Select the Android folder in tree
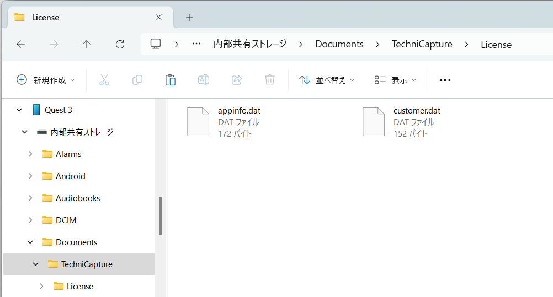 71,176
